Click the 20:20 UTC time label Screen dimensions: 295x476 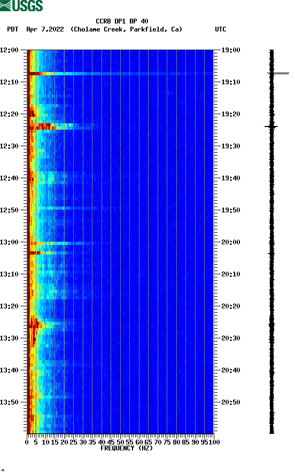[231, 306]
